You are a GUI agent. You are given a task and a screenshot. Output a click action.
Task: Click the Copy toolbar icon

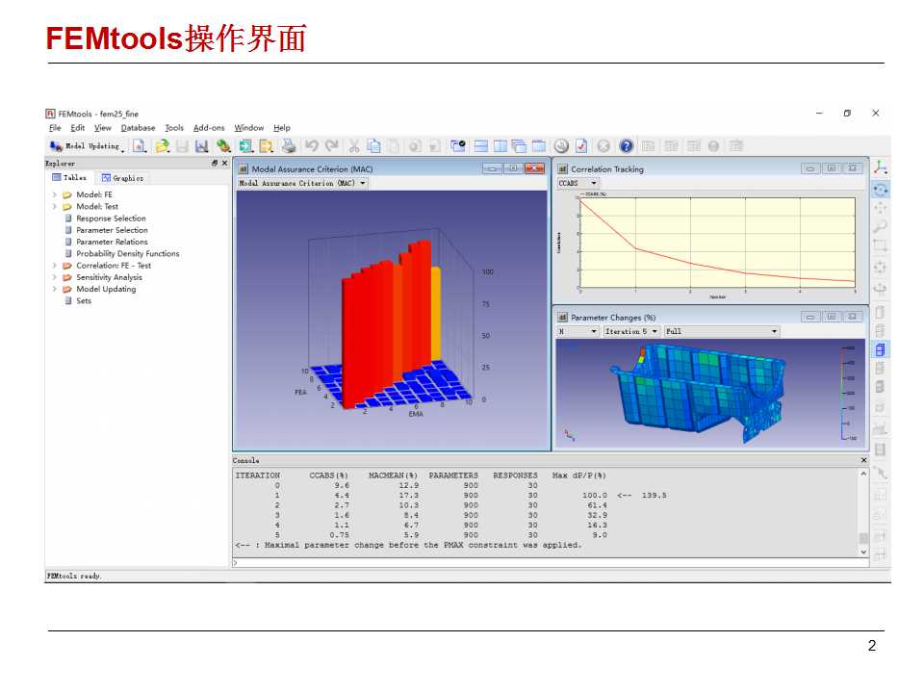tap(373, 146)
